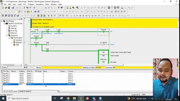Click the context help arrow-question icon

[62, 8]
